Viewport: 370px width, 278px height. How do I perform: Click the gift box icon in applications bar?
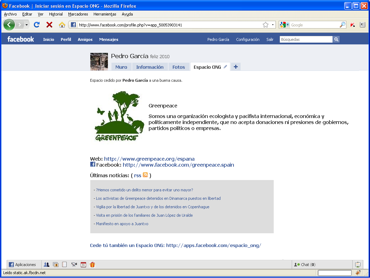click(x=92, y=265)
